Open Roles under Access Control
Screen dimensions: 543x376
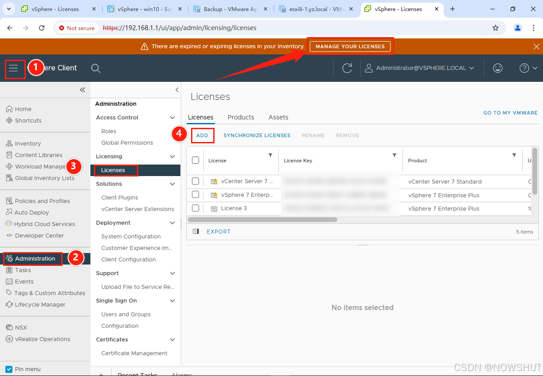point(109,131)
